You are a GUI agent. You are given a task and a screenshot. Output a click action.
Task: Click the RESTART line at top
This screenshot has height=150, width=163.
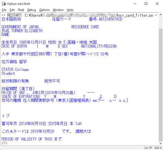pos(79,15)
